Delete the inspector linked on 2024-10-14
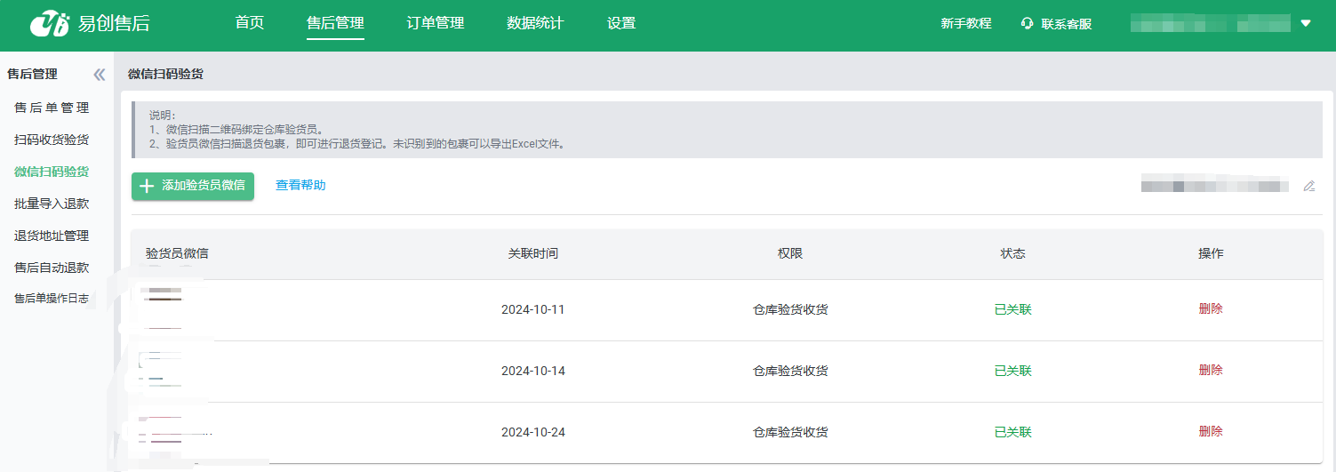This screenshot has width=1336, height=472. point(1211,370)
